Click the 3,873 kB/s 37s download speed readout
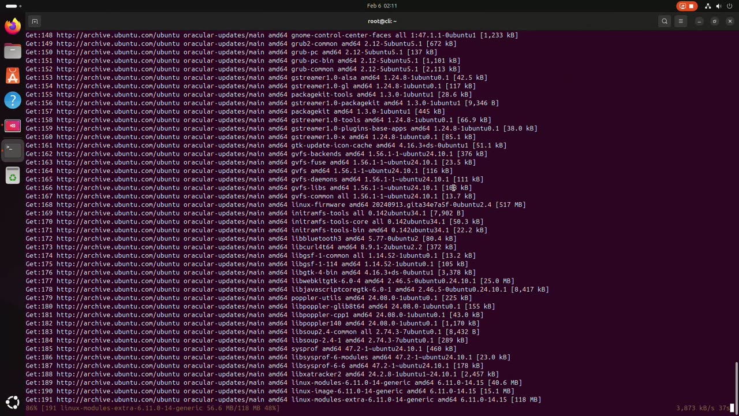 click(x=703, y=408)
